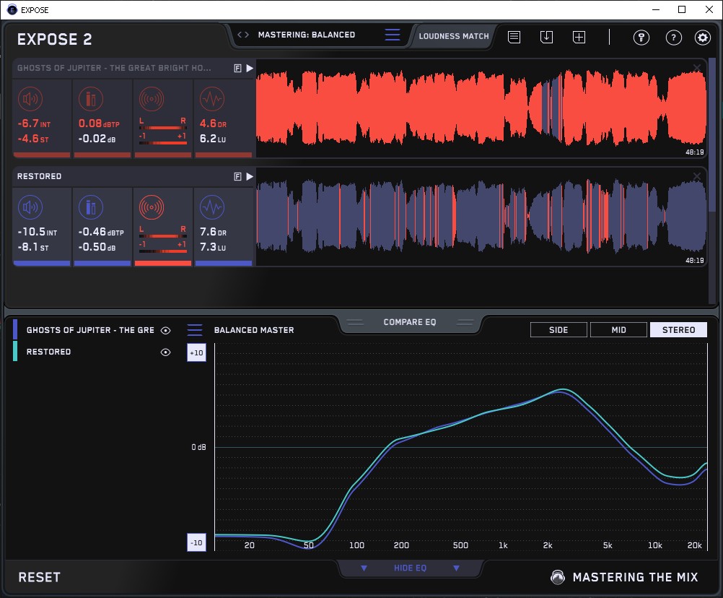This screenshot has height=598, width=723.
Task: Click the red stereo phase icon for Restored
Action: [151, 208]
